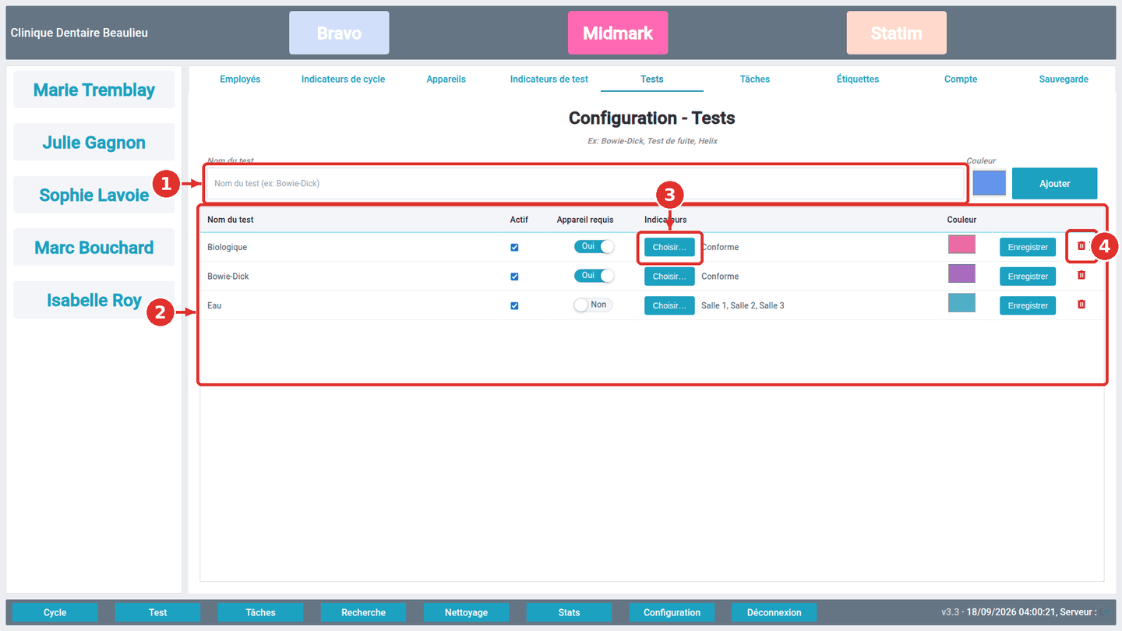The width and height of the screenshot is (1122, 631).
Task: Toggle Appareil requis switch for Biologique
Action: 595,246
